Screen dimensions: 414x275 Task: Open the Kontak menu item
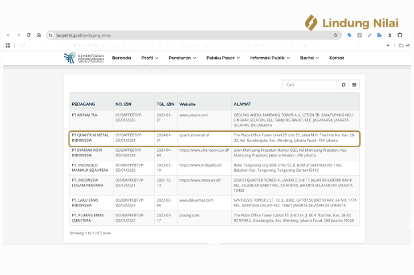337,58
